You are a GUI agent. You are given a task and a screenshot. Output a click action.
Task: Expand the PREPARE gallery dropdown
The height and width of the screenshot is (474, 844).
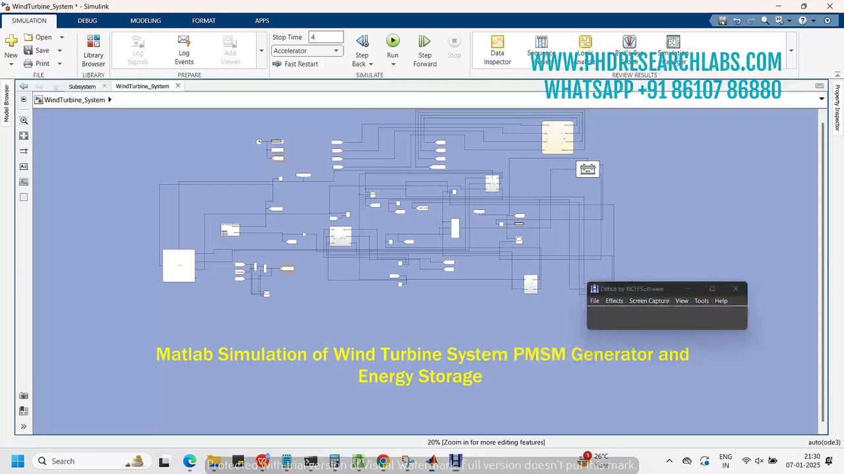tap(262, 51)
